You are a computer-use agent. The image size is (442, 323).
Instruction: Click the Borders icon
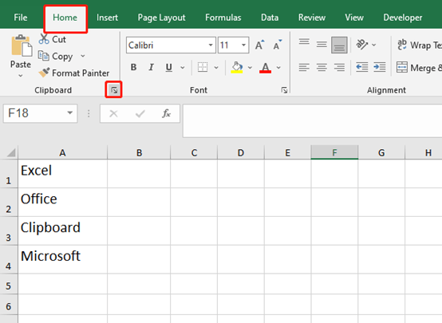(203, 67)
